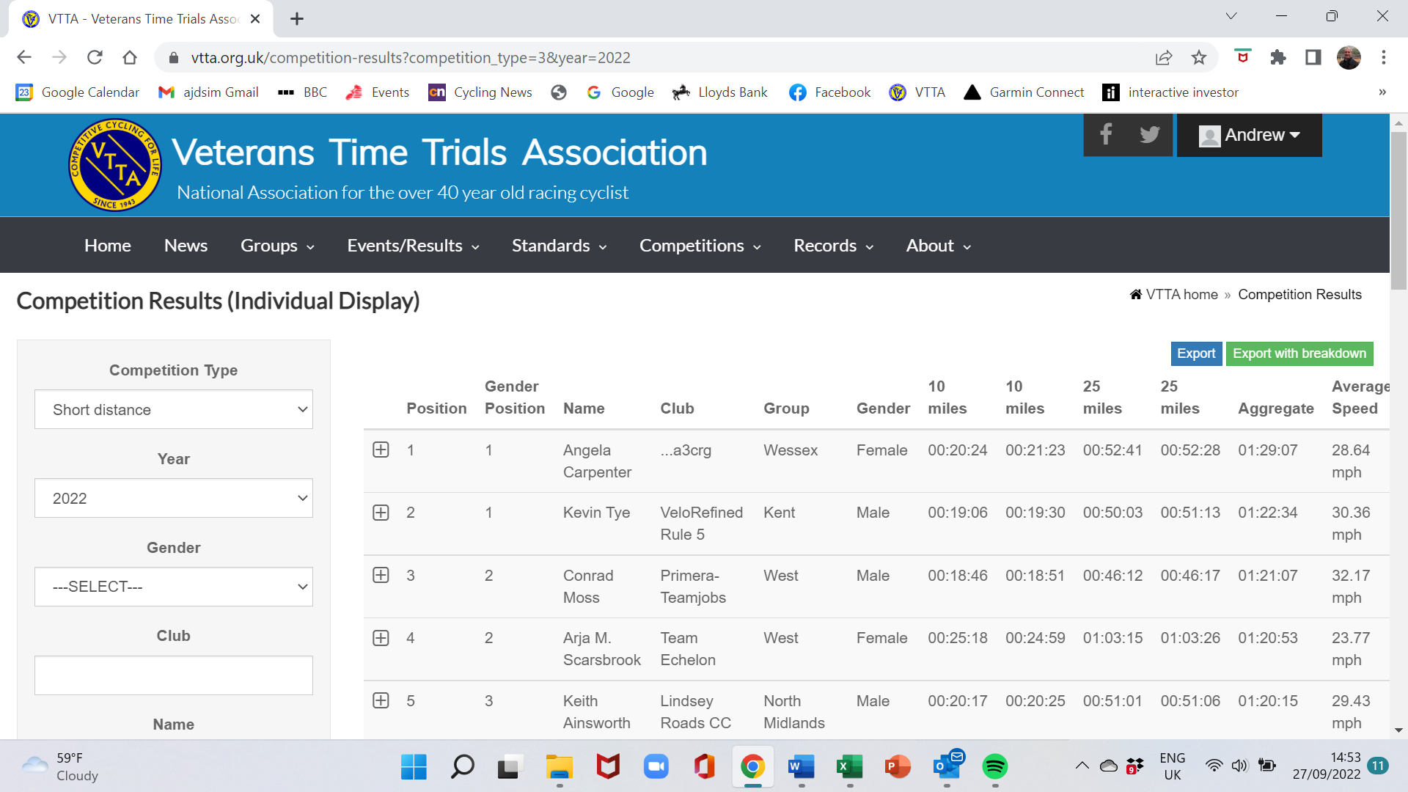Open the VTTA Facebook page icon
Screen dimensions: 1408x792
pyautogui.click(x=1106, y=134)
